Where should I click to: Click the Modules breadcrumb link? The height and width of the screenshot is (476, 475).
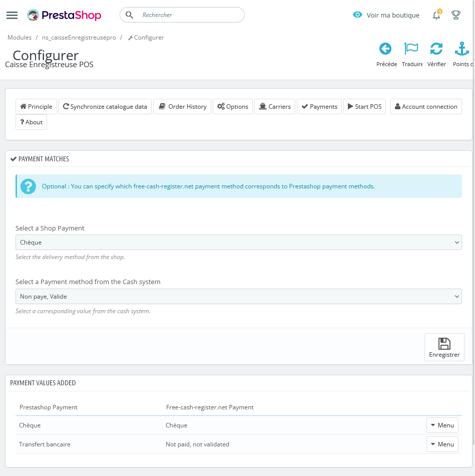coord(20,38)
